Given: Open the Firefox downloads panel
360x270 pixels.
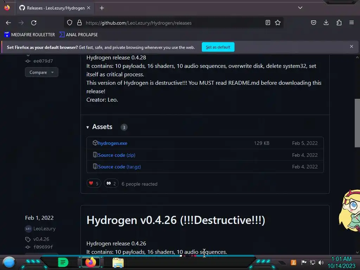Looking at the screenshot, I should pos(326,22).
